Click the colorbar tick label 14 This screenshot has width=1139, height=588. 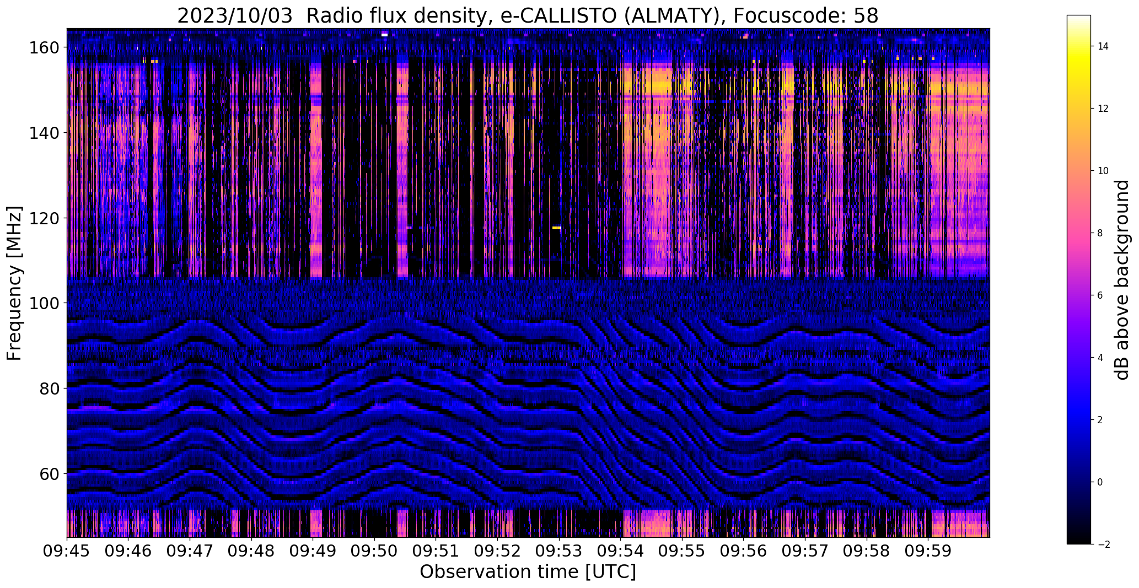pos(1103,46)
